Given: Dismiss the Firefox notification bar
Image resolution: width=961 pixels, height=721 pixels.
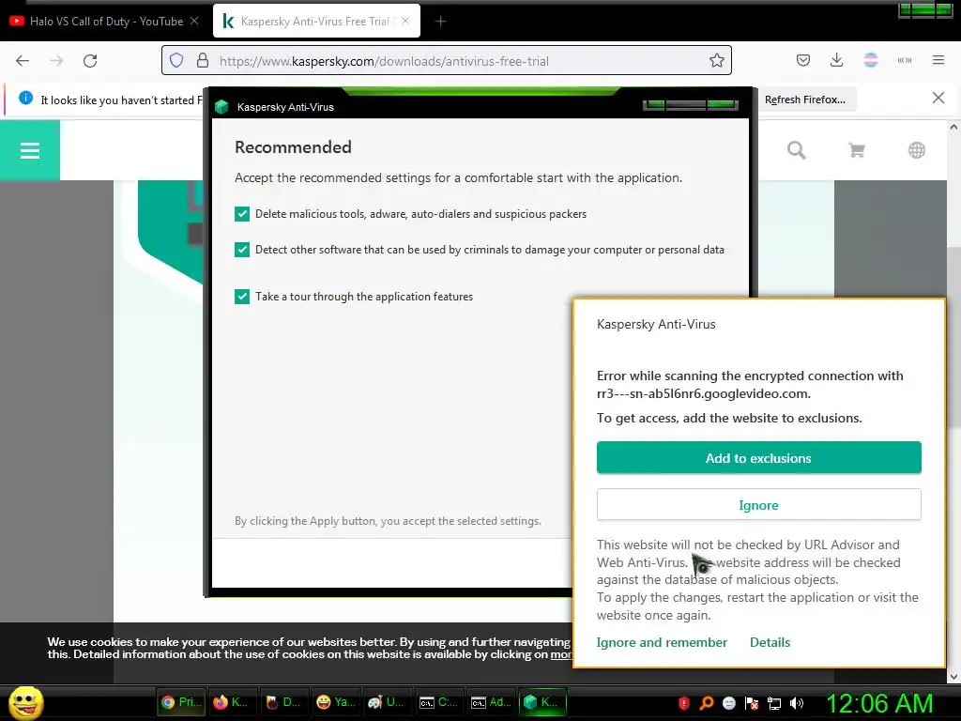Looking at the screenshot, I should click(938, 98).
